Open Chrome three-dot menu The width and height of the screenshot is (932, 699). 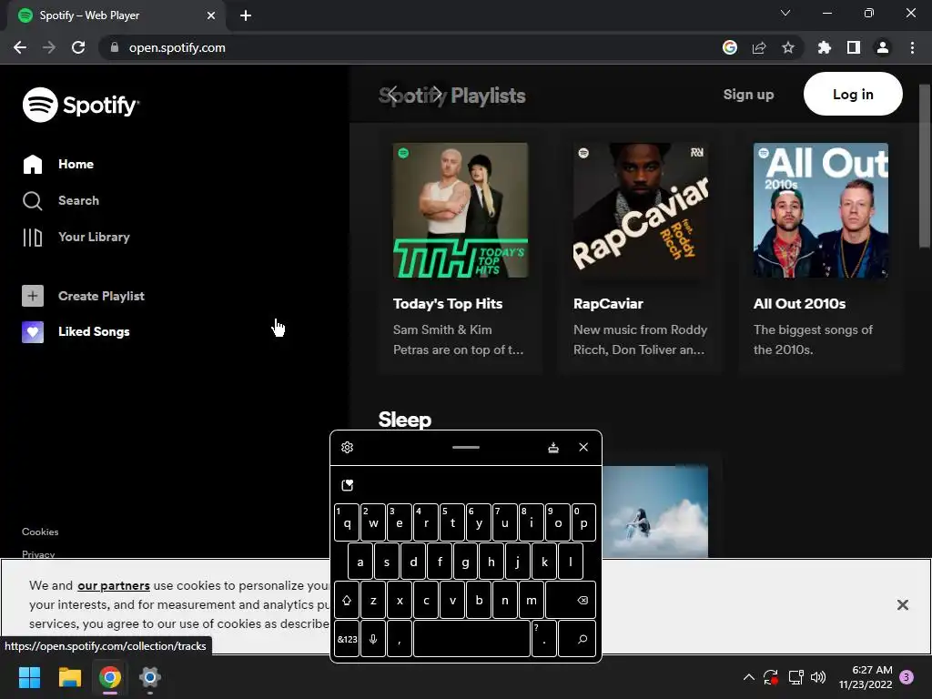pyautogui.click(x=912, y=47)
